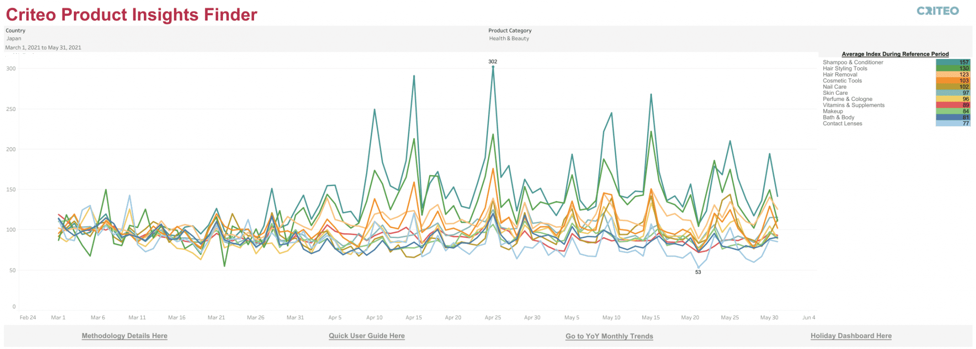Click the Criteo logo
The width and height of the screenshot is (976, 349).
pyautogui.click(x=937, y=11)
